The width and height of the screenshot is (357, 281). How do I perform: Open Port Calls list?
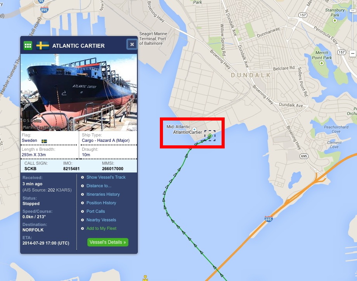pos(95,211)
